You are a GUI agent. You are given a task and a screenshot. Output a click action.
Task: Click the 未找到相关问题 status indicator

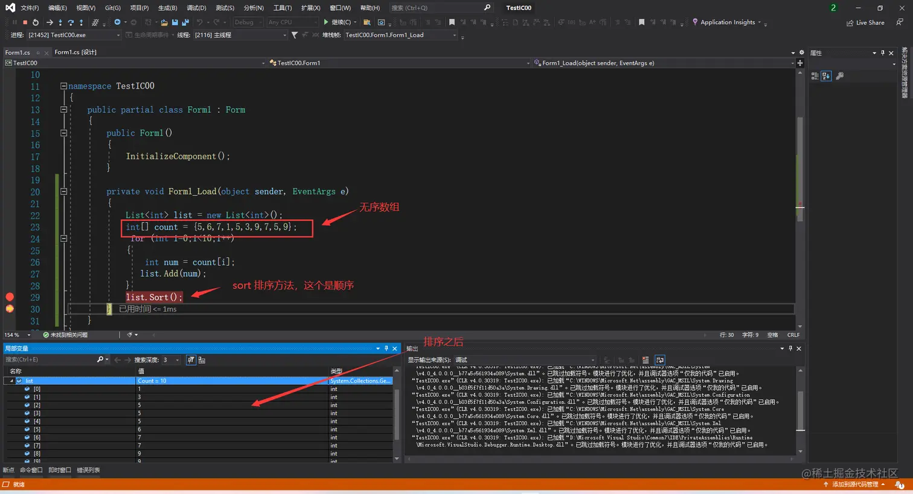click(x=65, y=335)
